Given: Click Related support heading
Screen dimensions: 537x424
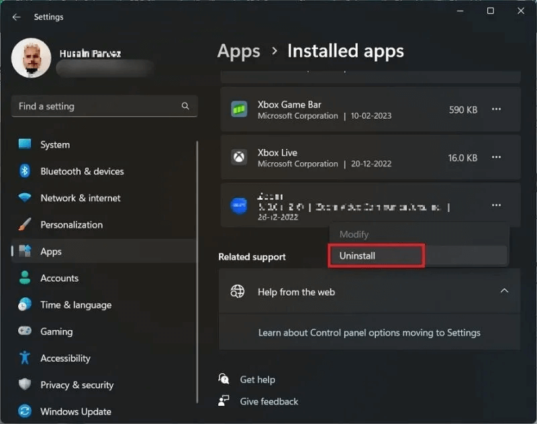Looking at the screenshot, I should [x=252, y=257].
